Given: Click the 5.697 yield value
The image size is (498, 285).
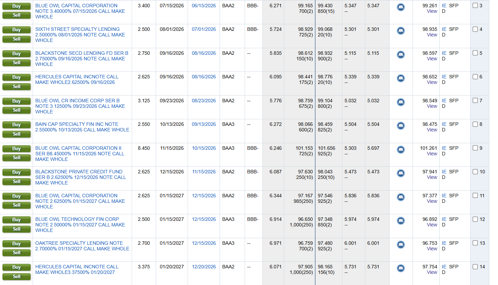Looking at the screenshot, I should tap(373, 148).
